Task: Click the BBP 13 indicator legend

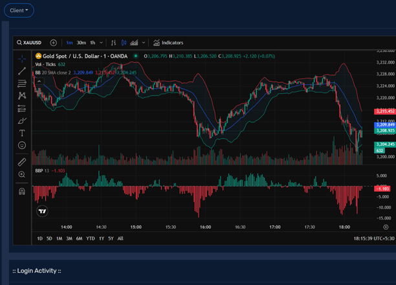Action: (42, 171)
